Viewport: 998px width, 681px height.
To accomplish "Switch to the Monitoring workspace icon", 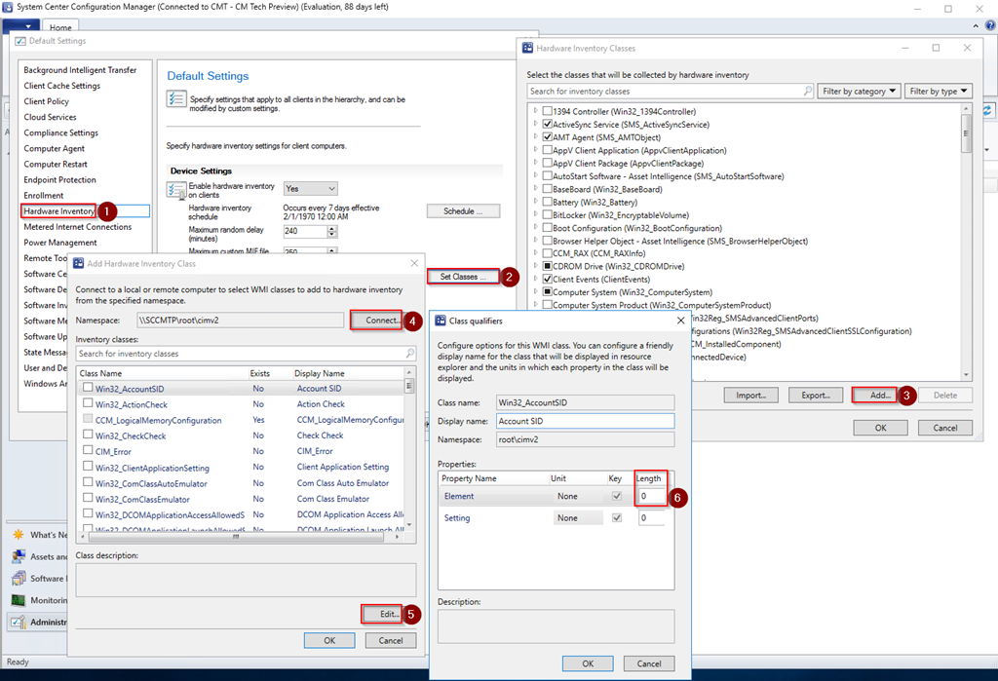I will pos(19,600).
